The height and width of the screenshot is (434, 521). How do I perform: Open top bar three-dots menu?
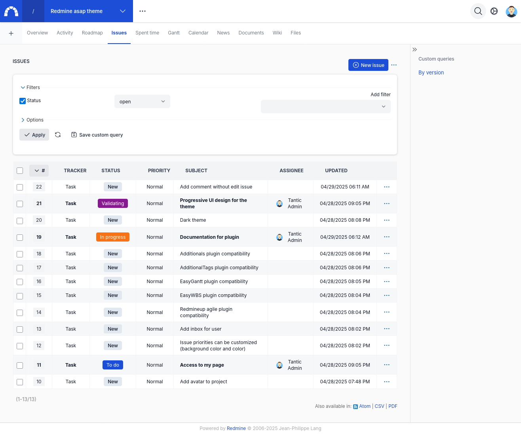pos(143,11)
